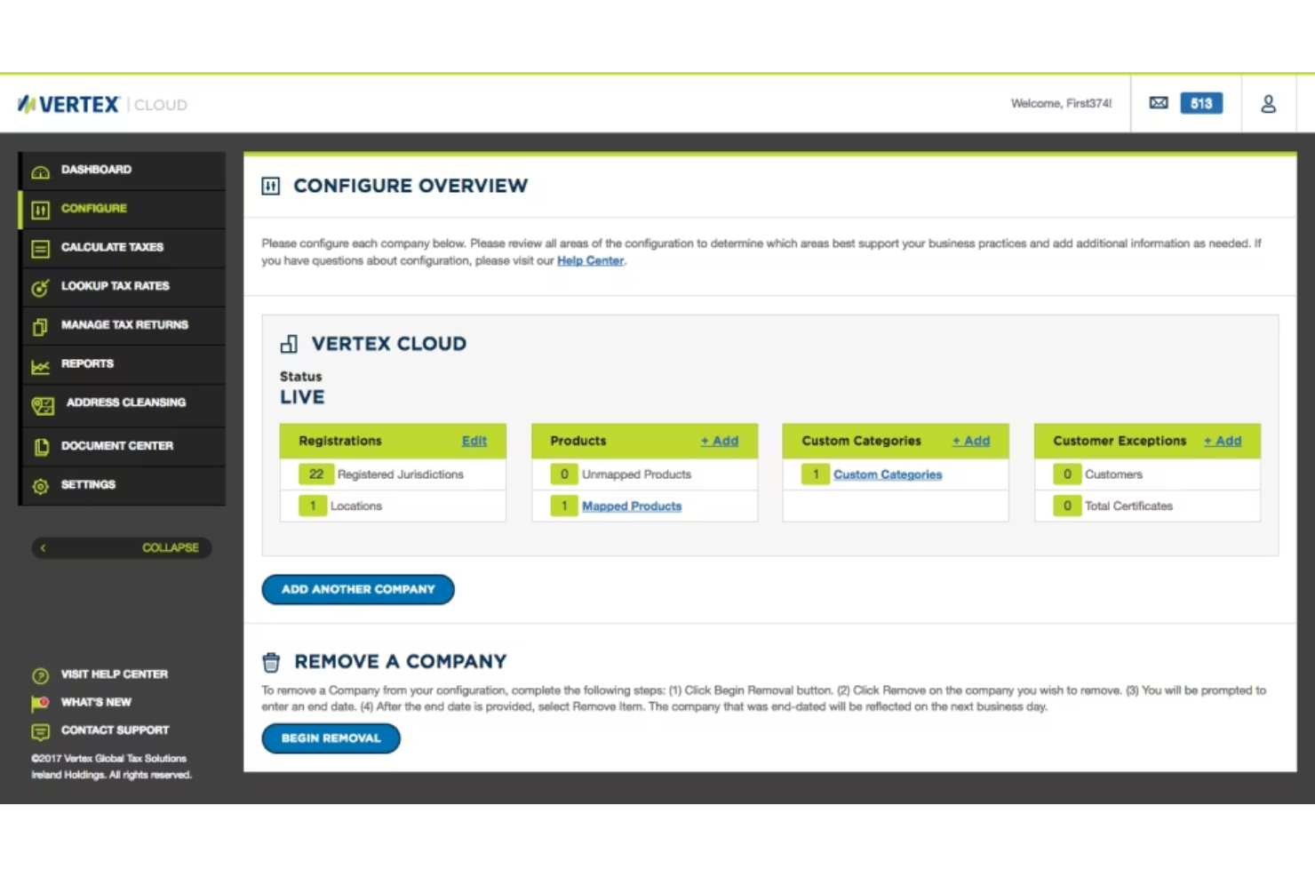
Task: Click the 513 notification count badge
Action: [1201, 103]
